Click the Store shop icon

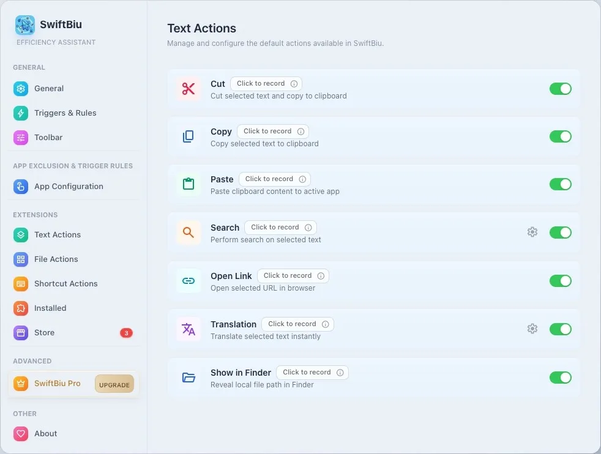[21, 333]
